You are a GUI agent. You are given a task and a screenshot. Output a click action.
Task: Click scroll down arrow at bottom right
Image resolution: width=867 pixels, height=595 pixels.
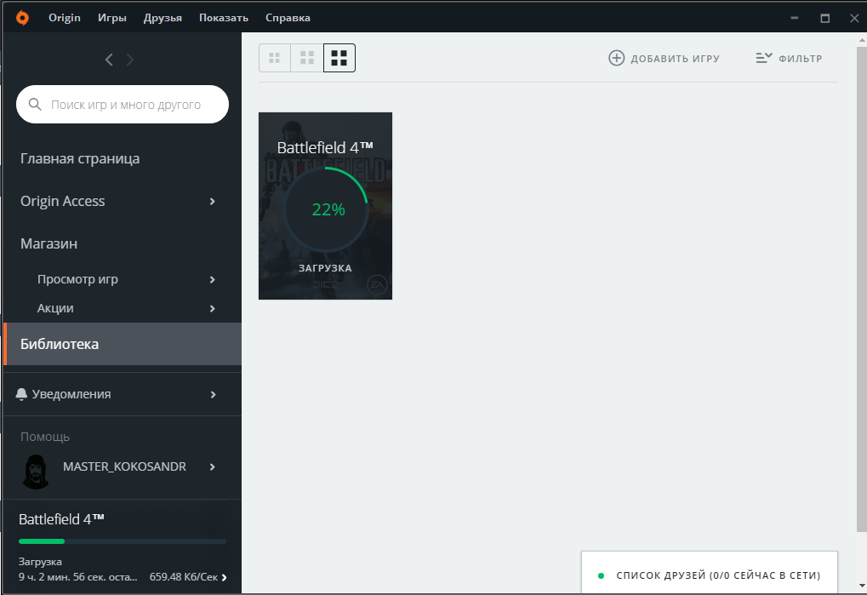(862, 585)
